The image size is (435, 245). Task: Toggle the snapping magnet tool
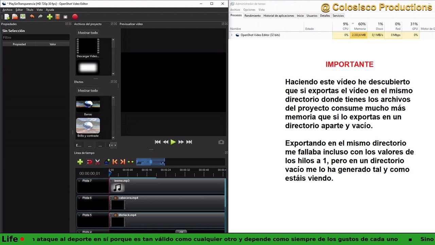pos(89,162)
